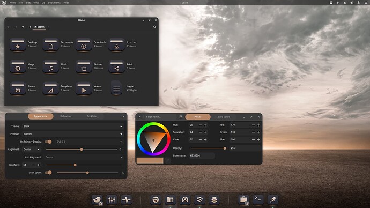The image size is (370, 208).
Task: Open the Bookmarks menu
Action: [54, 3]
